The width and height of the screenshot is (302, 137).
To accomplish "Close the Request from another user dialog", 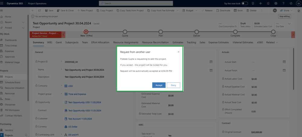I will point(178,52).
